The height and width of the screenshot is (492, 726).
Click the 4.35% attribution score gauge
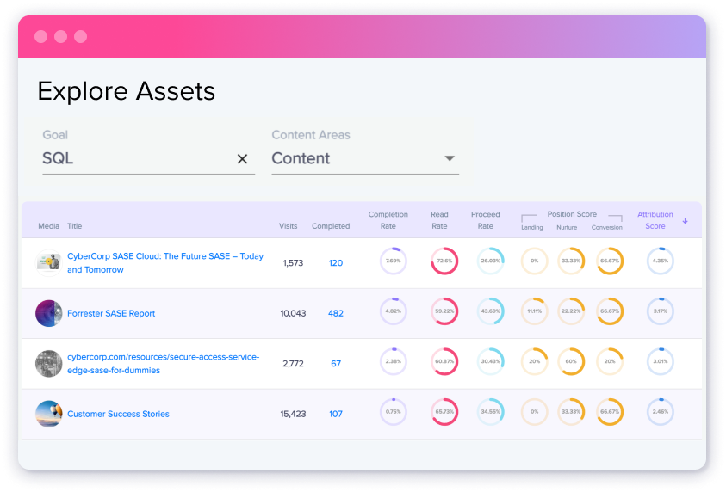661,261
